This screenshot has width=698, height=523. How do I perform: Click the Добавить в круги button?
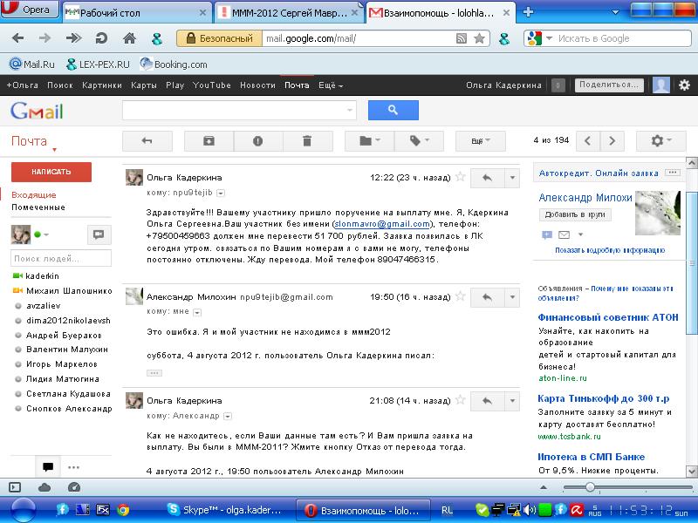(x=575, y=214)
